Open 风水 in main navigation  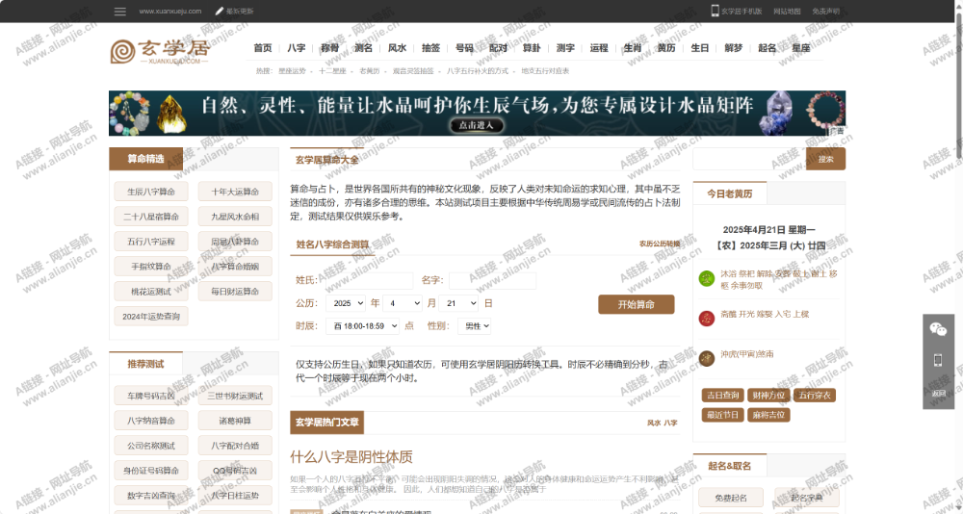click(397, 48)
